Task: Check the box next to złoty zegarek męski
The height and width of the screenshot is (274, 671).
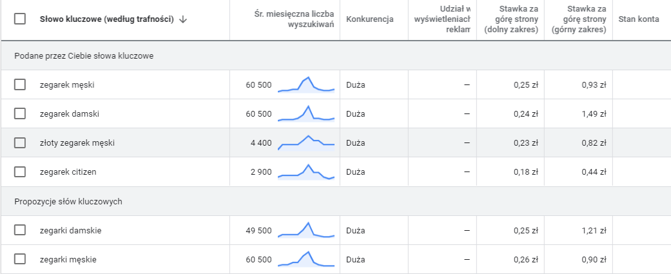Action: [x=20, y=142]
